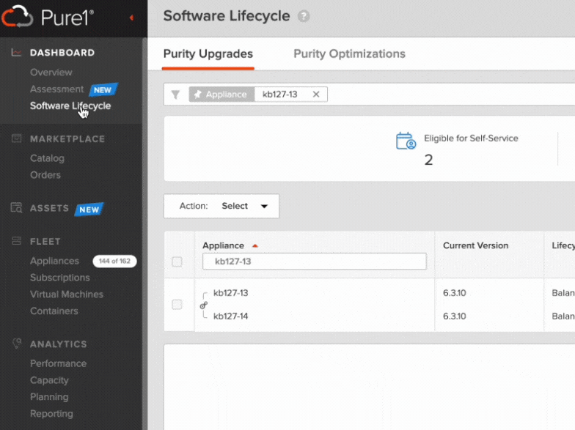
Task: Click the 144 of 162 appliances badge
Action: (114, 261)
